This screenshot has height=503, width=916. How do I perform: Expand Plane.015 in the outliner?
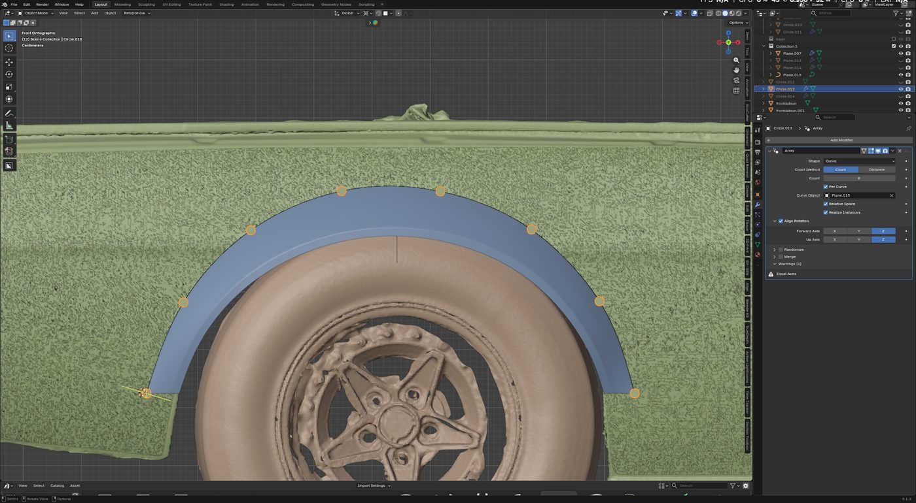point(771,74)
